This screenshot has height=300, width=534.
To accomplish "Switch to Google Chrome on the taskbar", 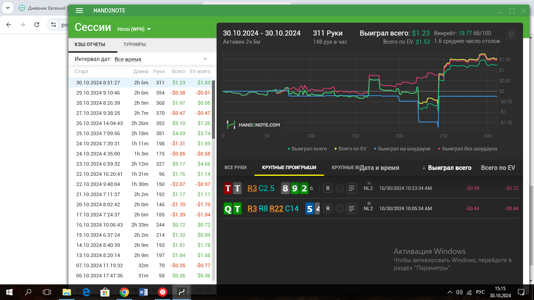I will 124,292.
